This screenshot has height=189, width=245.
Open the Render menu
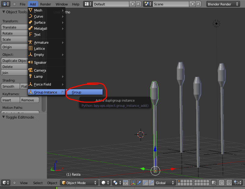[x=45, y=4]
